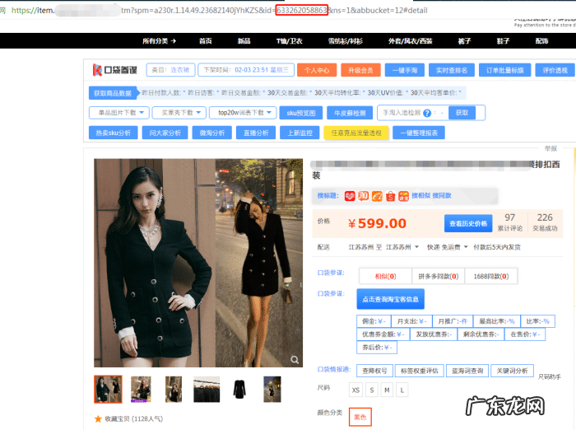Open 所有分类 in the store navigation
576x430 pixels.
[x=159, y=41]
